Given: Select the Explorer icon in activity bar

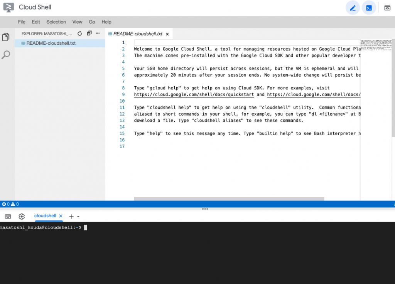Looking at the screenshot, I should pos(5,37).
